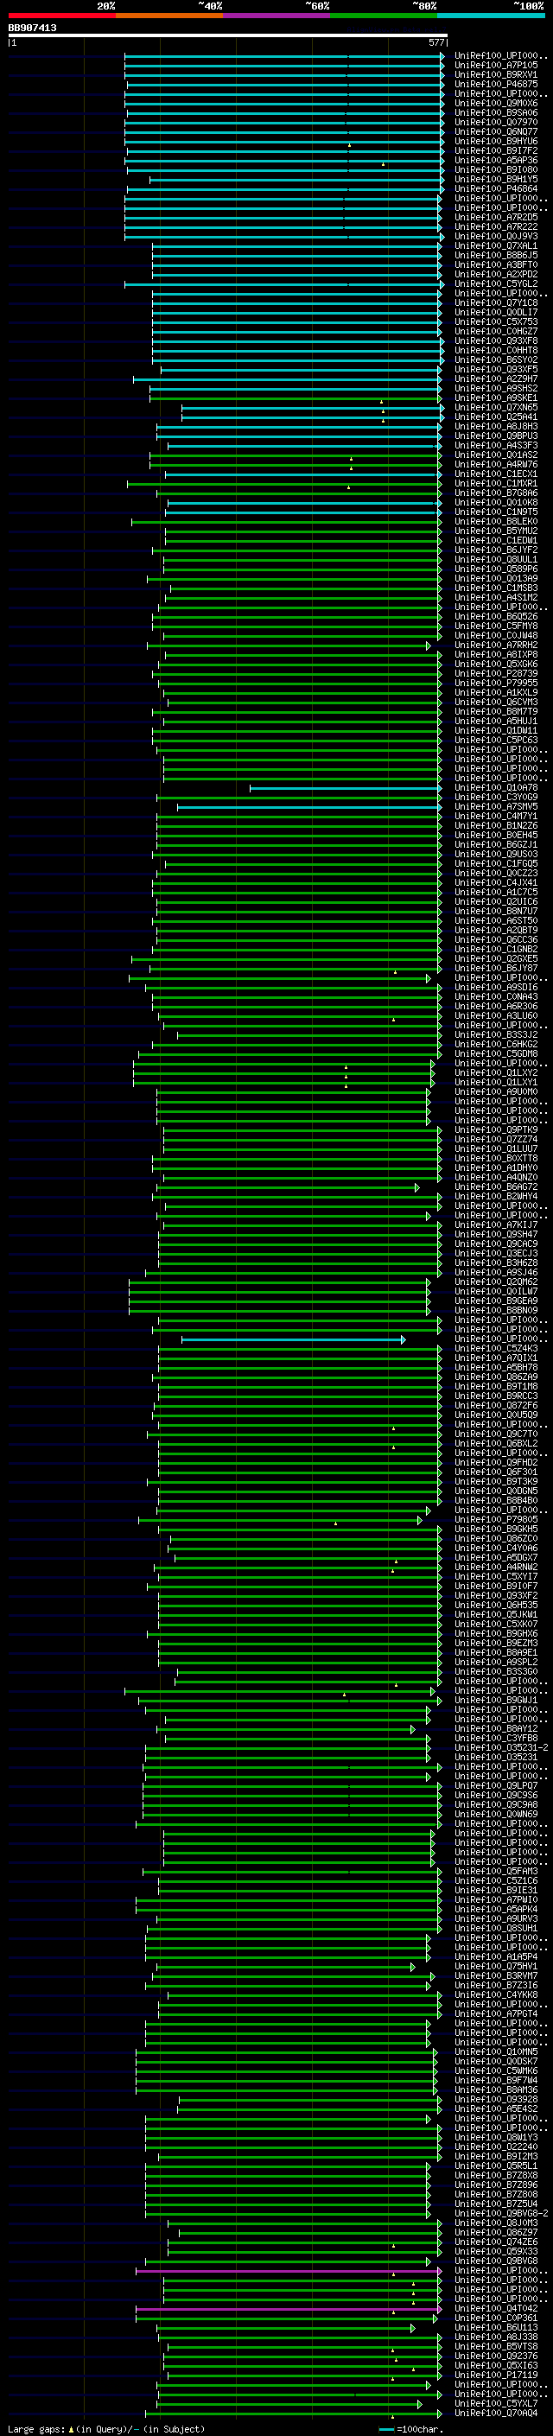
Task: Select hit label UniRef100_A7R2D5
Action: (496, 218)
